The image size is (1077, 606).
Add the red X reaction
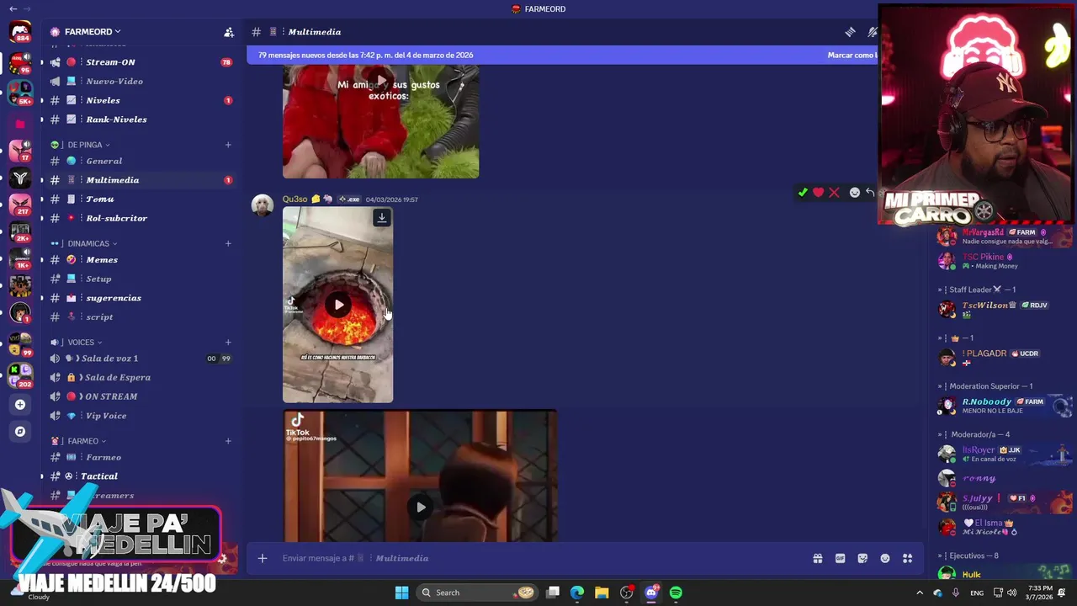(834, 193)
